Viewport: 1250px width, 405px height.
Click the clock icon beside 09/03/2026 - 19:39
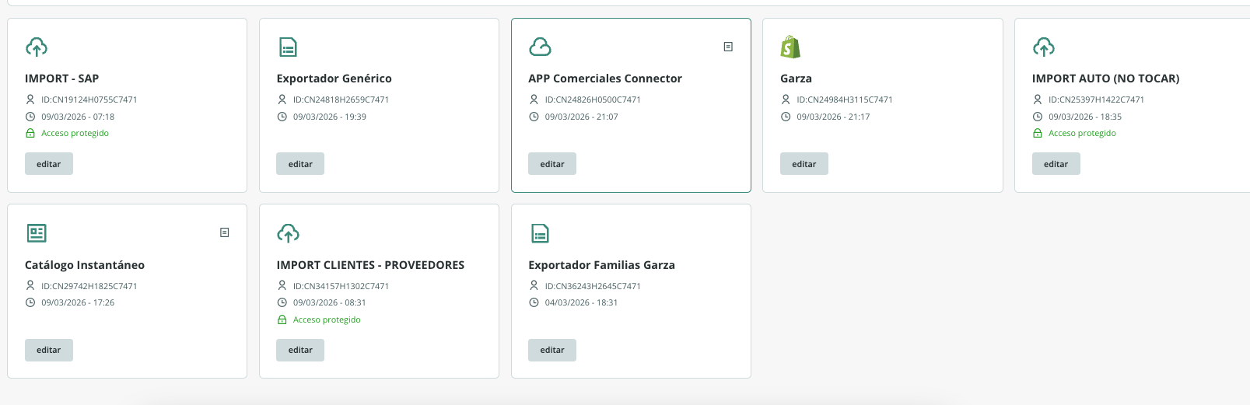pyautogui.click(x=282, y=117)
